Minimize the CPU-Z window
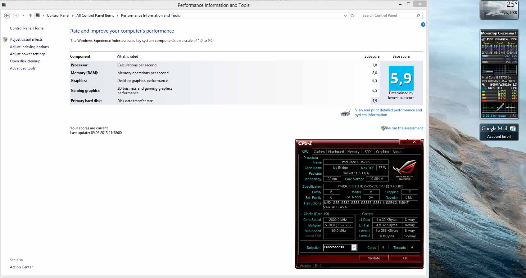The image size is (526, 278). coord(404,142)
